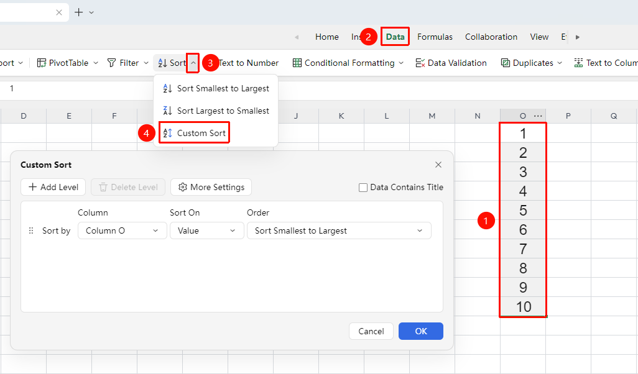Expand the PivotTable dropdown arrow
Viewport: 638px width, 374px height.
pos(96,63)
